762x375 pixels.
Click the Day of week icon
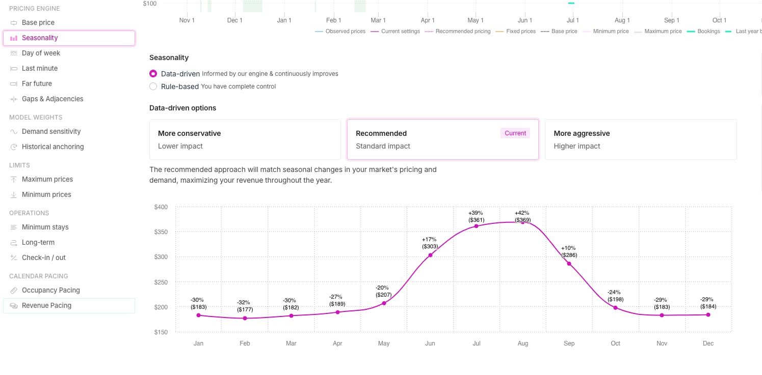click(14, 53)
